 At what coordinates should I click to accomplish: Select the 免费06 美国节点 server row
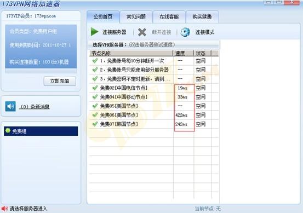point(154,115)
